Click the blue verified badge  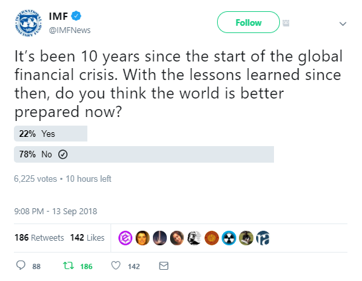click(x=76, y=16)
